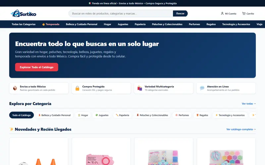Open the pink radio toy product thumbnail

pos(101,151)
